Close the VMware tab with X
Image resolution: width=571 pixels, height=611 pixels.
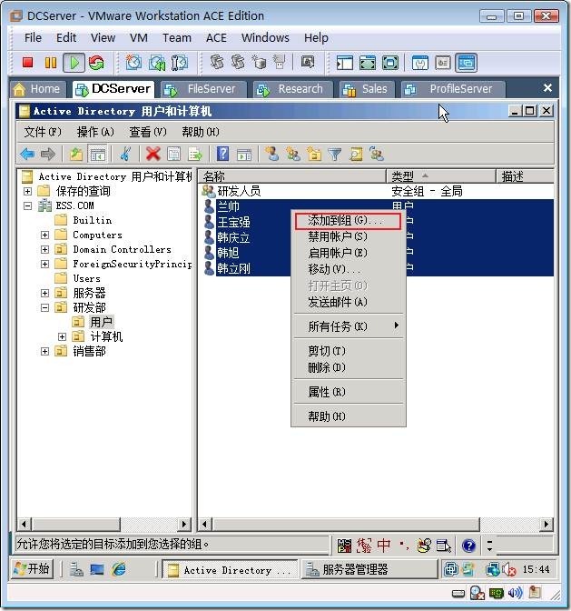pyautogui.click(x=547, y=88)
